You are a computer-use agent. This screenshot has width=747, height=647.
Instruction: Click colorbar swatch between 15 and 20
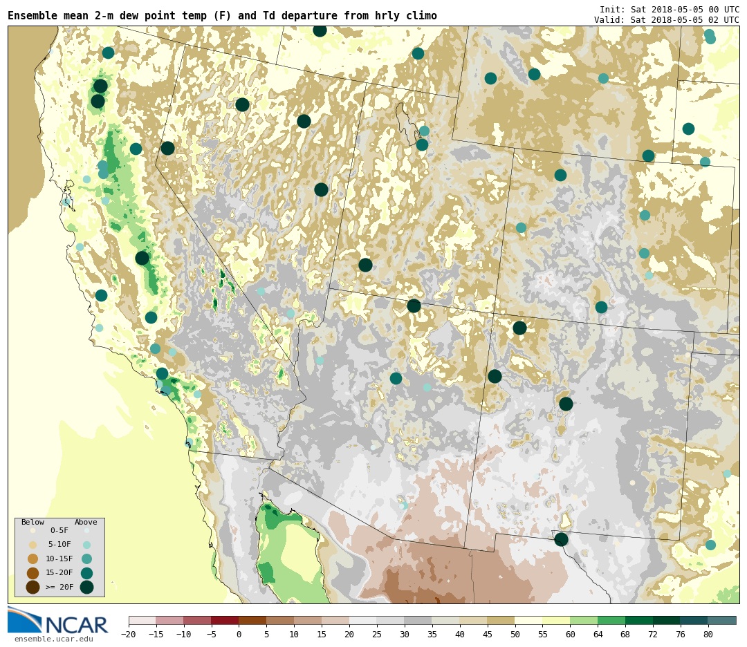tap(336, 621)
